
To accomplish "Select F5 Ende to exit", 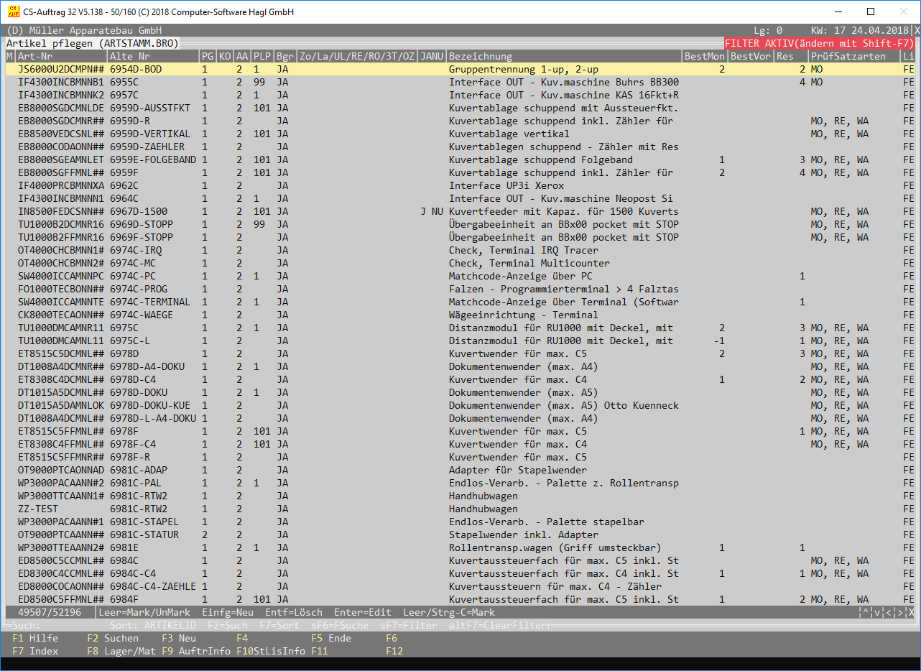I will 330,638.
